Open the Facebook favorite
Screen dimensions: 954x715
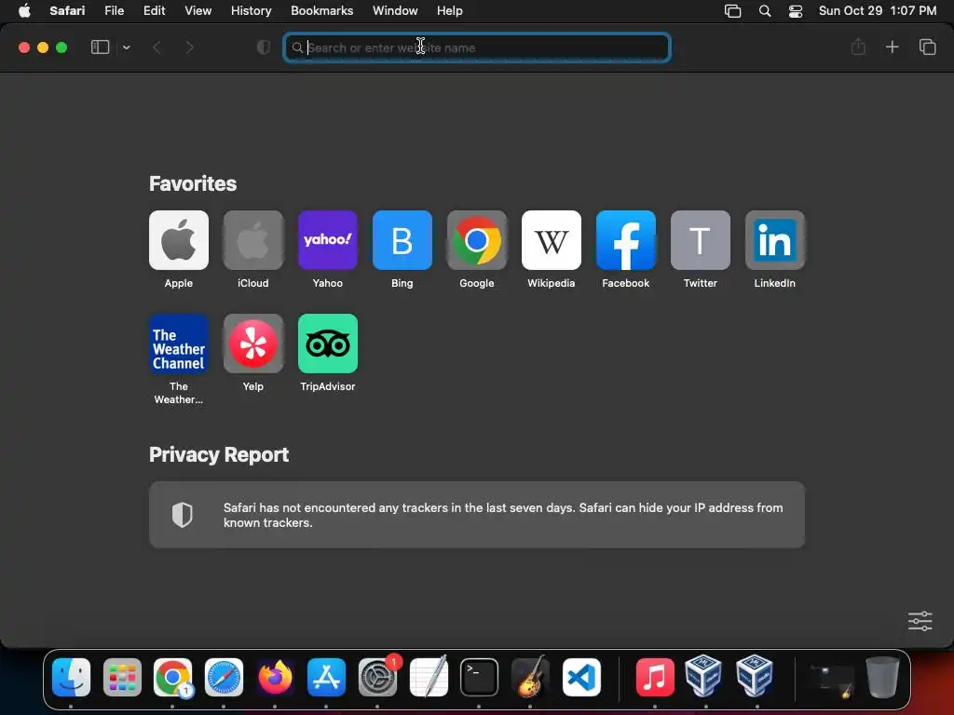click(x=625, y=240)
